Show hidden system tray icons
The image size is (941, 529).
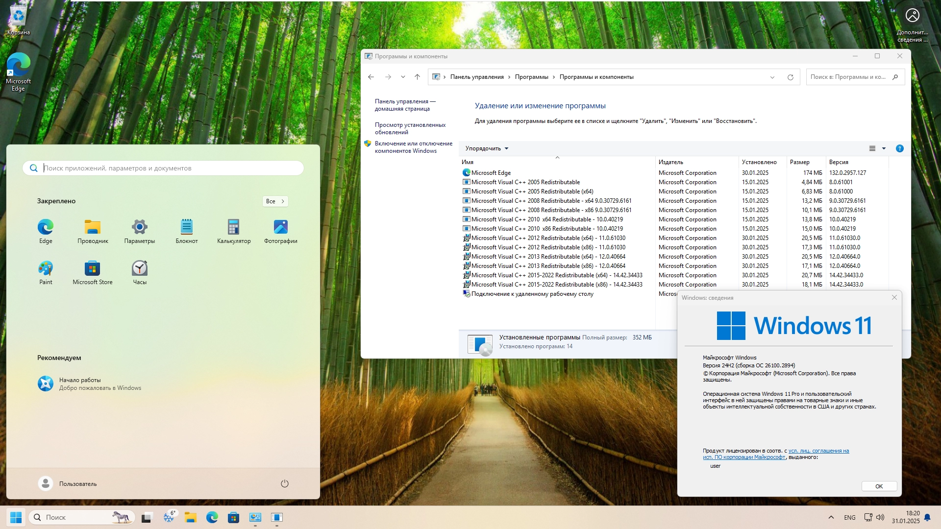click(x=831, y=517)
